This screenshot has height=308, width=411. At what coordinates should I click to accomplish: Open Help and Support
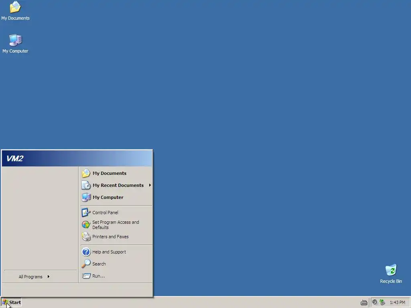coord(116,252)
